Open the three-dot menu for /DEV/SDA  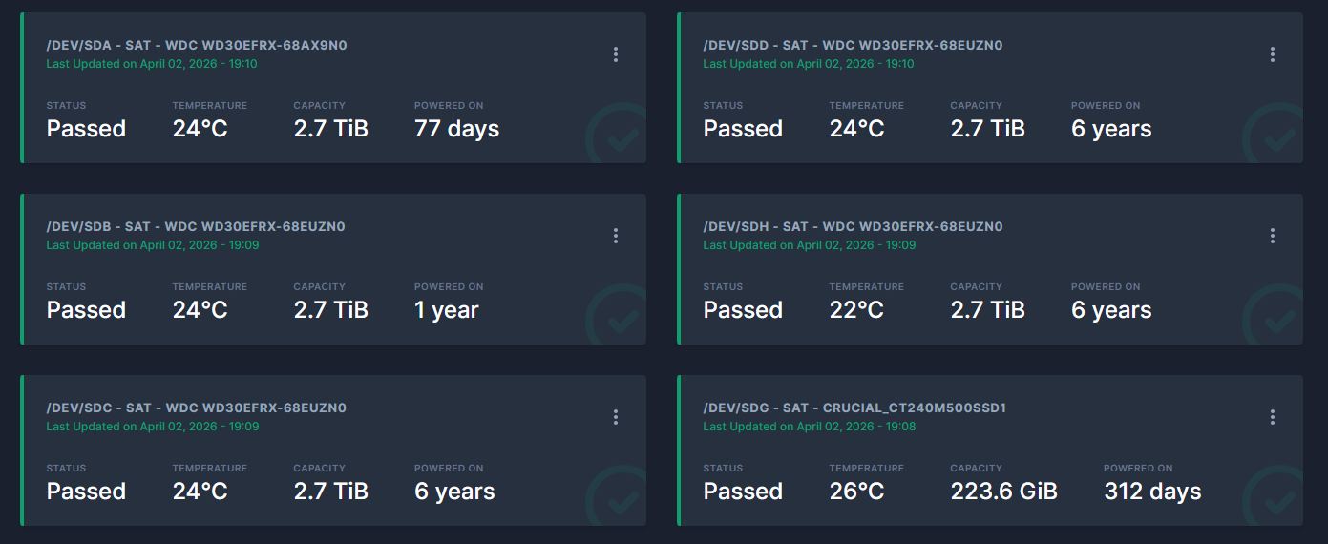coord(616,54)
